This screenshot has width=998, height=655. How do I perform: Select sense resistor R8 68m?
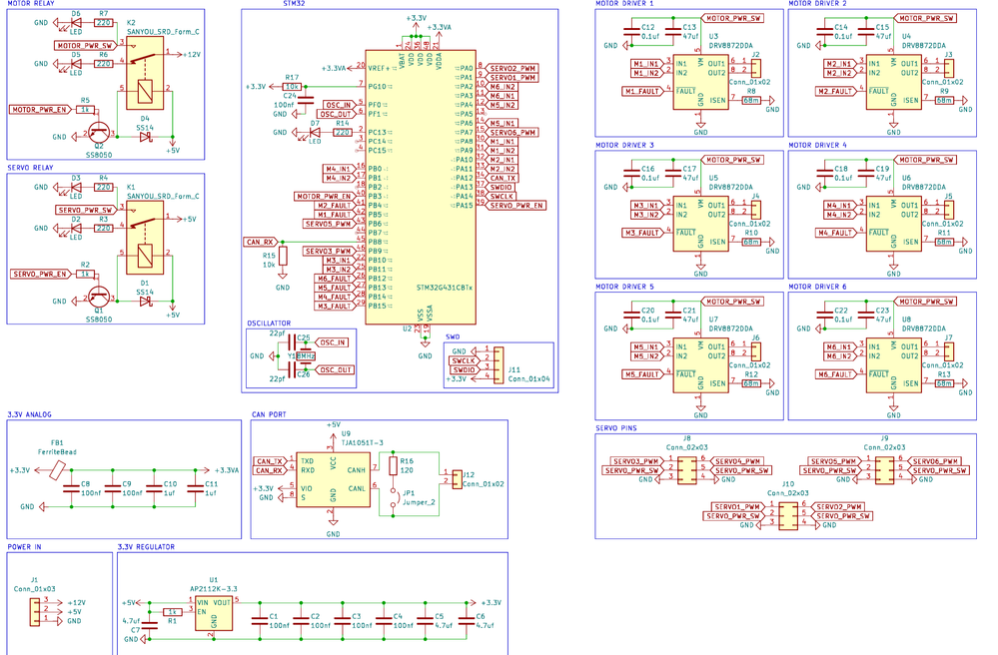tap(751, 101)
